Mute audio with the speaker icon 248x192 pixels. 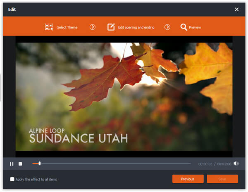coord(236,164)
